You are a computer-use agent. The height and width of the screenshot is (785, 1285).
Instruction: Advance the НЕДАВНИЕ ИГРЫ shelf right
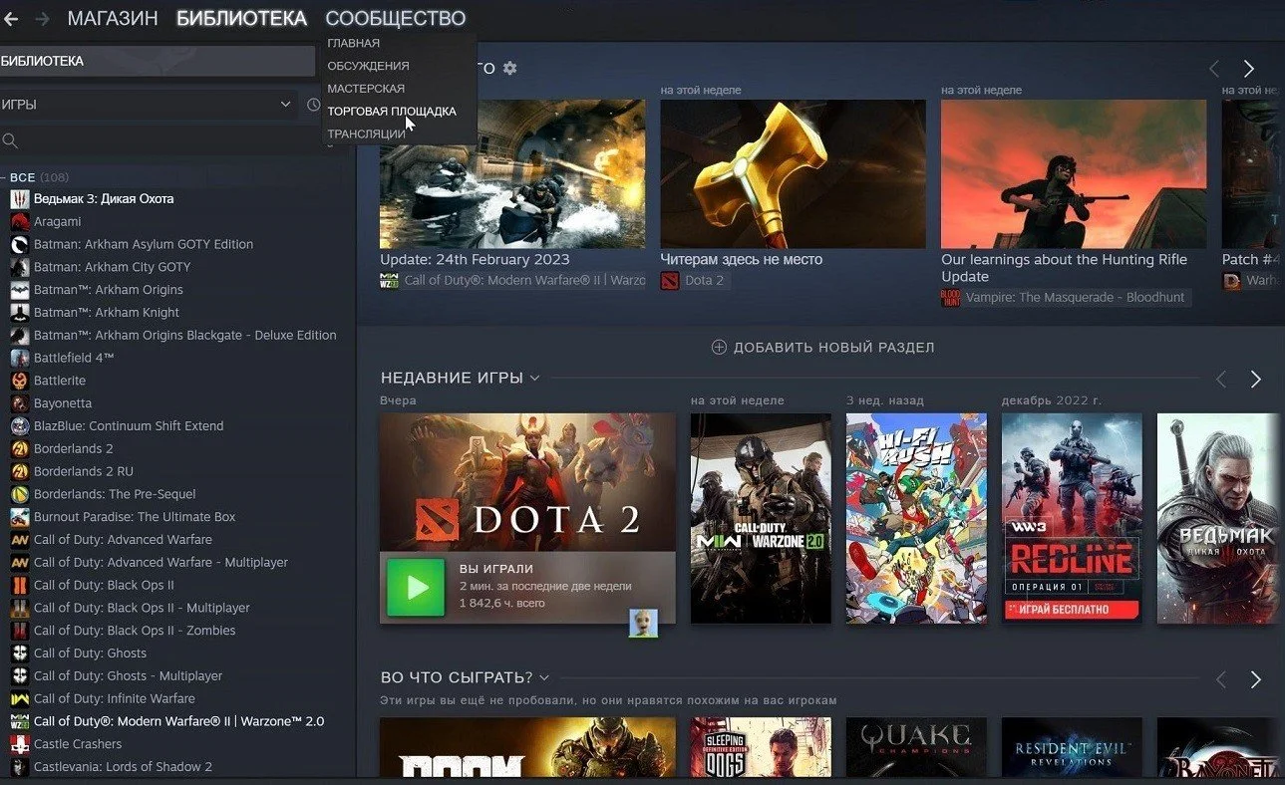point(1255,380)
